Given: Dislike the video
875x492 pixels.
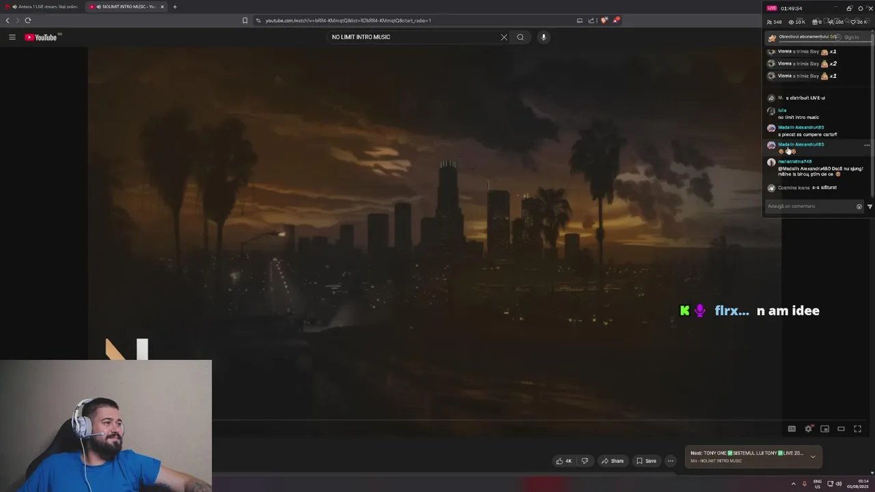Looking at the screenshot, I should click(584, 461).
